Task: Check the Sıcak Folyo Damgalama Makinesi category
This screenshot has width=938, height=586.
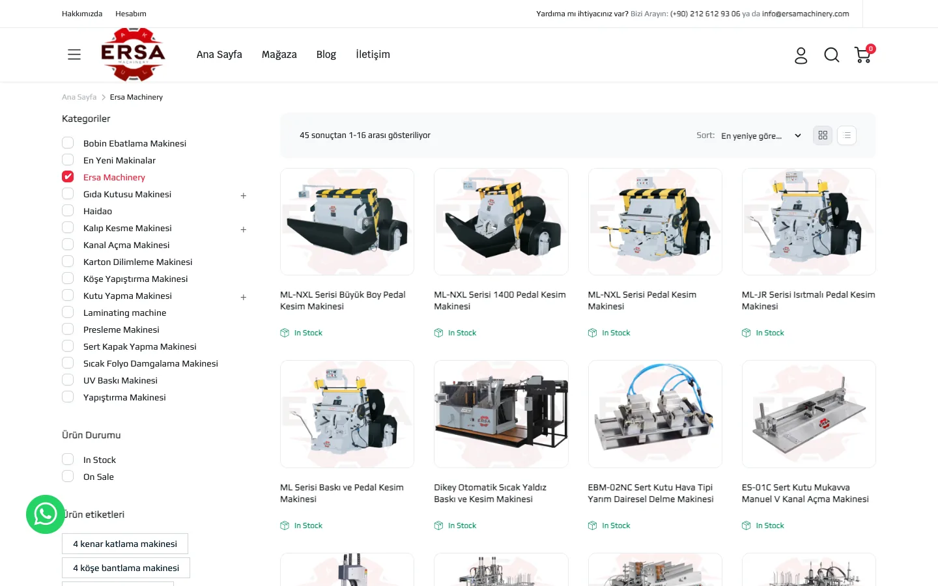Action: [68, 363]
